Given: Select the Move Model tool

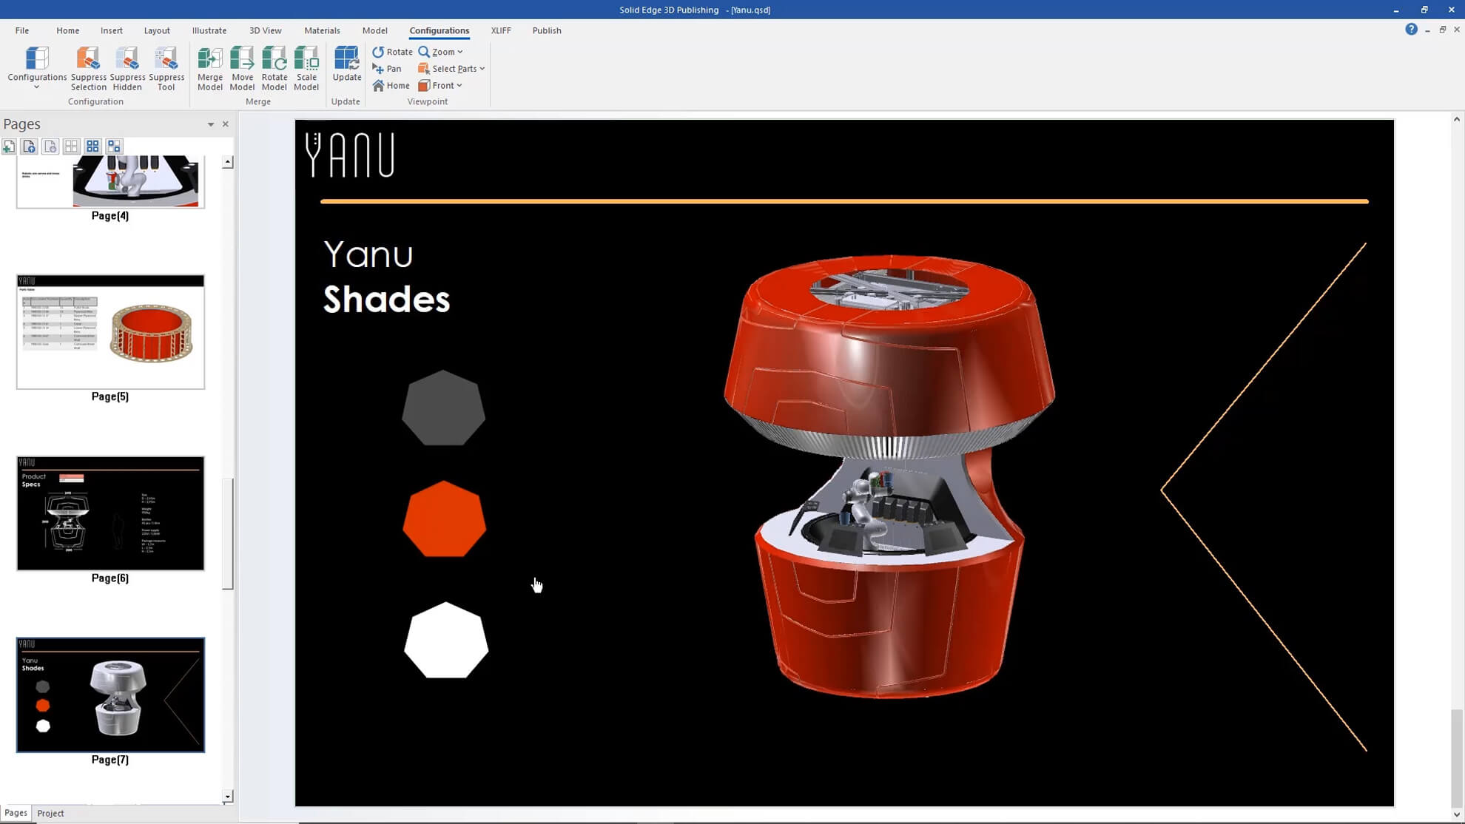Looking at the screenshot, I should click(243, 68).
